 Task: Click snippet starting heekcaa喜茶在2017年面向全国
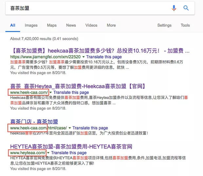79,133
